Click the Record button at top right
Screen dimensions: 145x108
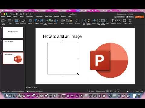[130, 17]
